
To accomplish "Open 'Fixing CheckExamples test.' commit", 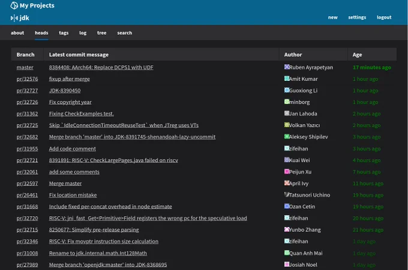I will tap(82, 114).
